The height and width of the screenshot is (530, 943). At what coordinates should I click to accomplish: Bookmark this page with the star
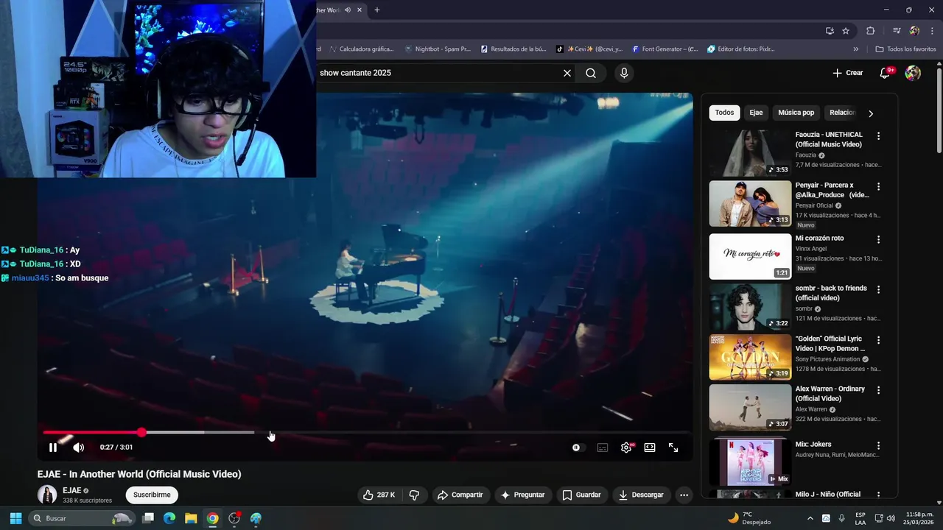(x=846, y=31)
